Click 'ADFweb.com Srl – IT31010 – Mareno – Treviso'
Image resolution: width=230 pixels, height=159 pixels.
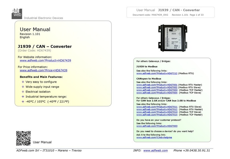(x=49, y=150)
